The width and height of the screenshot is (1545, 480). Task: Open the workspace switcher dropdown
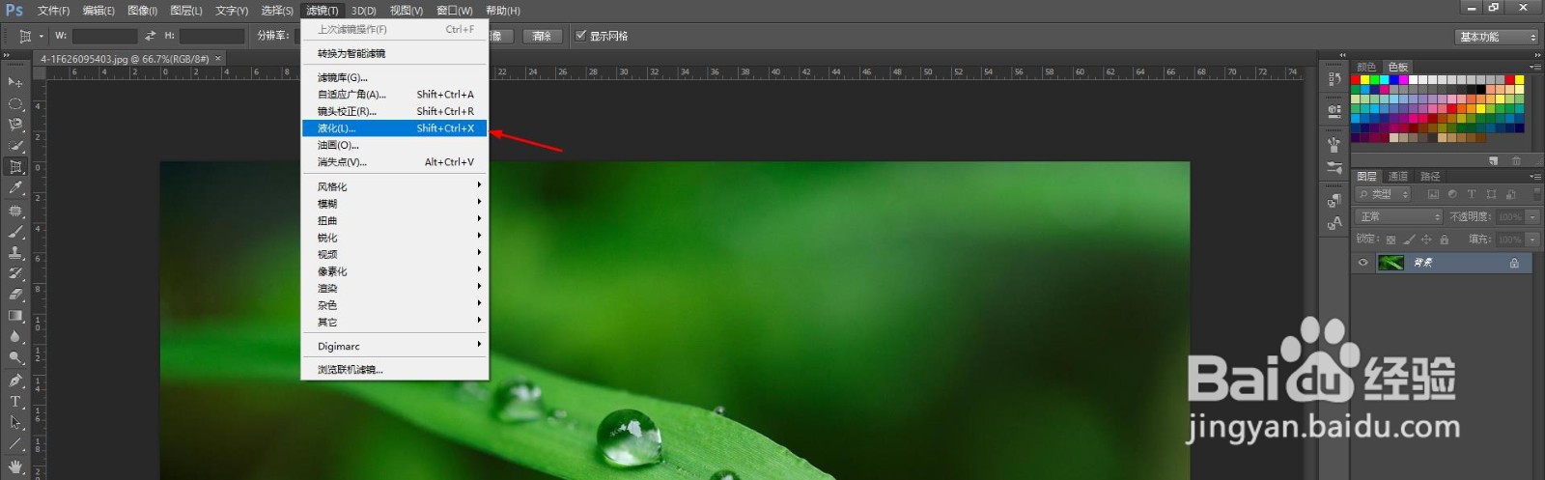tap(1496, 37)
